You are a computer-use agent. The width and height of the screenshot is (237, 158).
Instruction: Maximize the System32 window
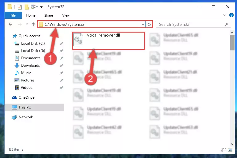[213, 7]
